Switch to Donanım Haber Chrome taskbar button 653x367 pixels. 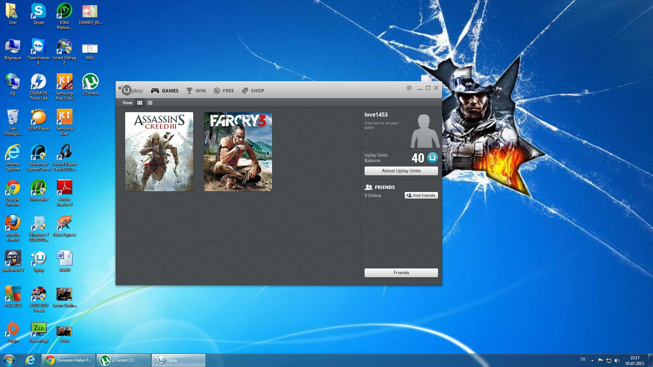click(69, 360)
